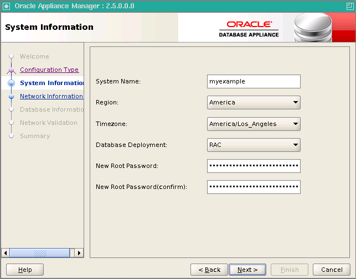Click the Summary step bullet
The width and height of the screenshot is (356, 279).
[11, 136]
